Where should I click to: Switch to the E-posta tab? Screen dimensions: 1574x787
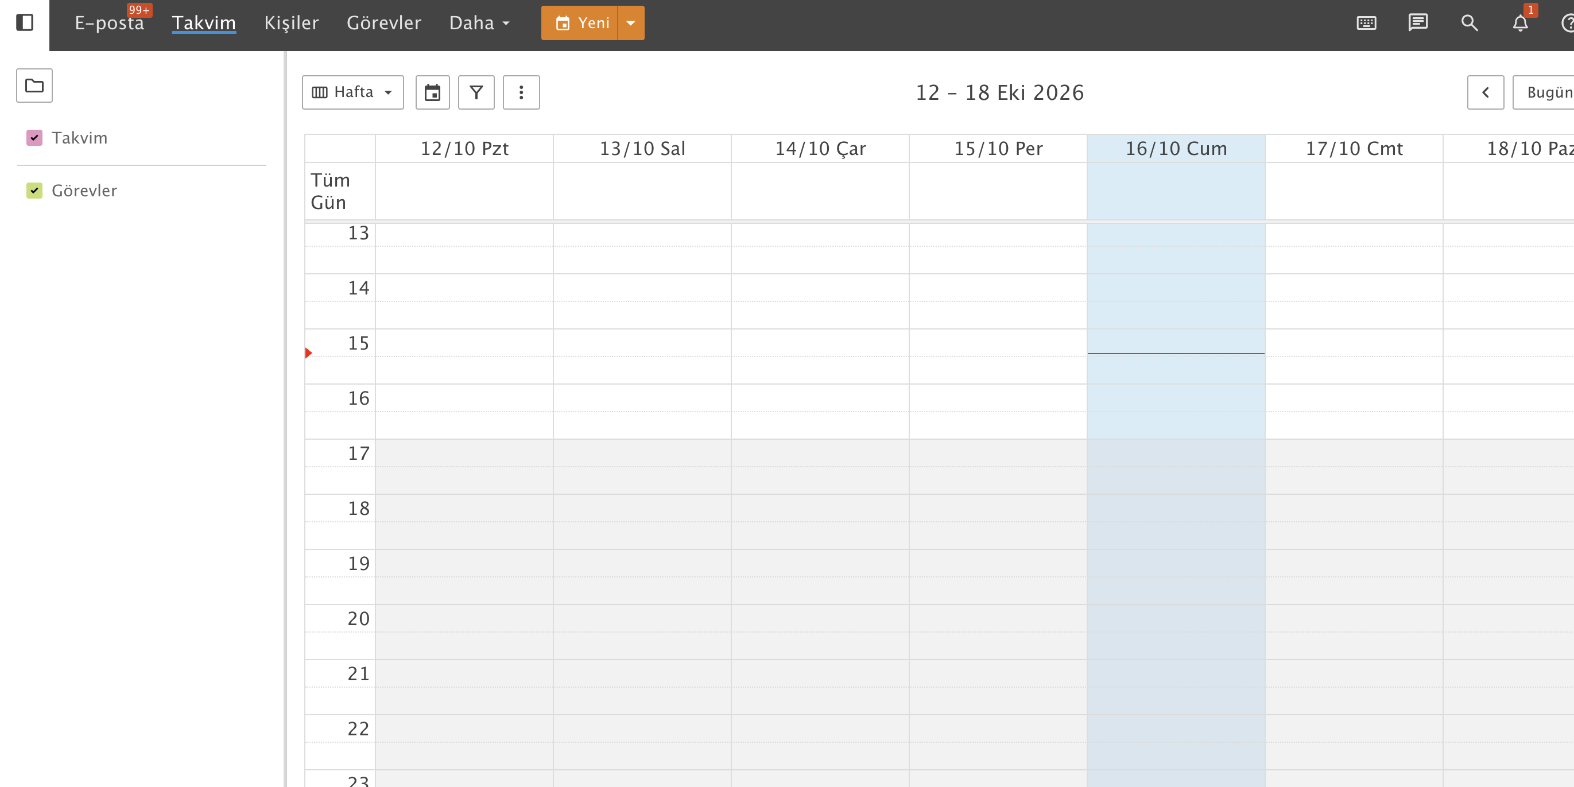pyautogui.click(x=110, y=23)
